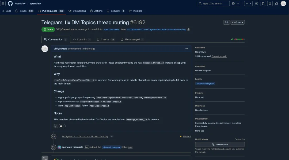The width and height of the screenshot is (289, 160).
Task: Open the create new plus menu
Action: click(248, 3)
